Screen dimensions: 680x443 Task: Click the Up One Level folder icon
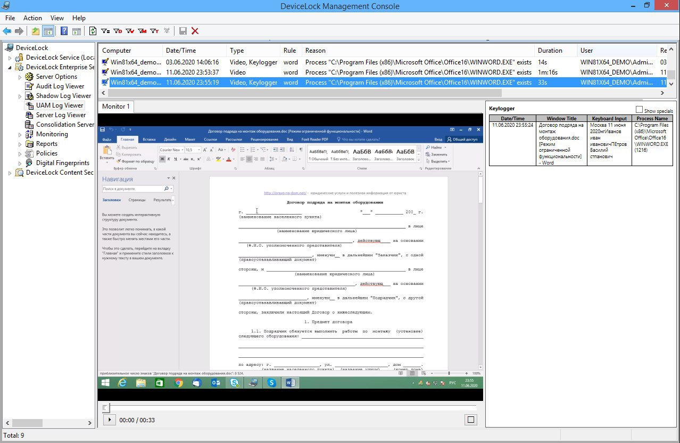click(35, 31)
